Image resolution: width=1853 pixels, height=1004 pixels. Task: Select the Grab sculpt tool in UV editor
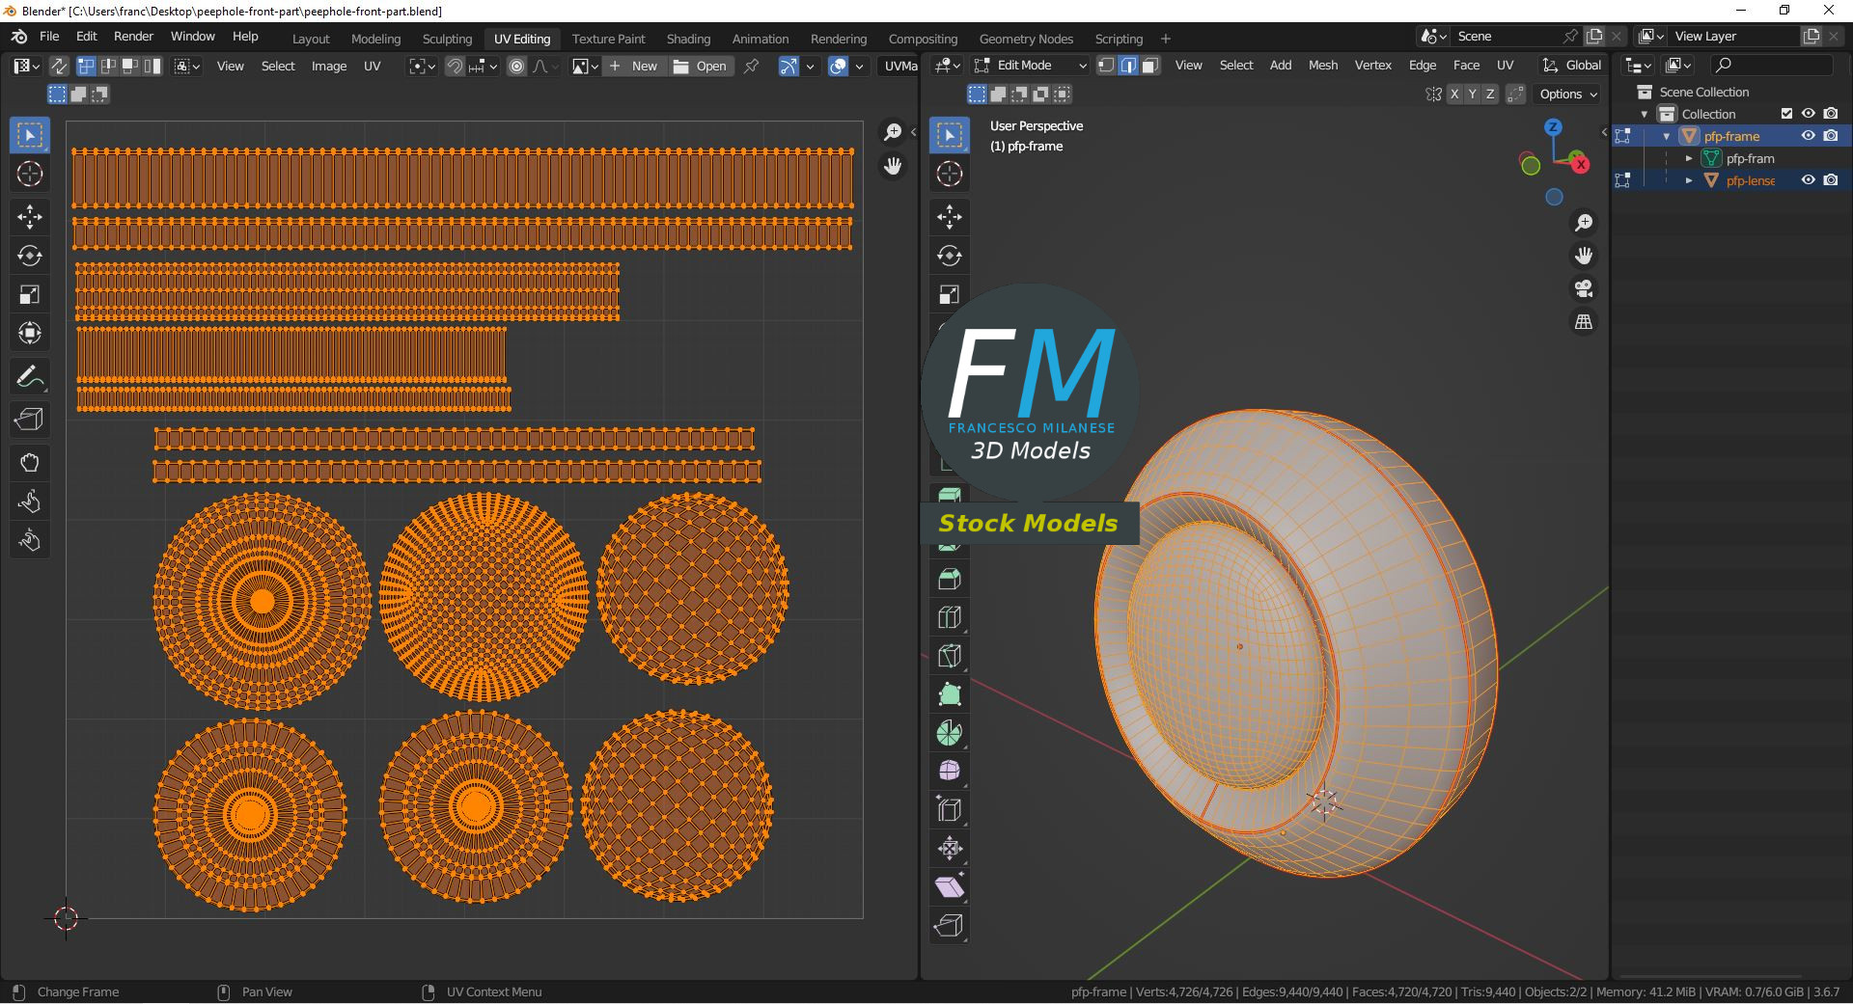coord(30,463)
